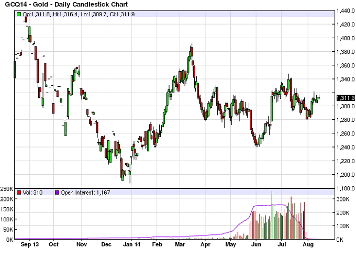Click the Dec date axis label
The width and height of the screenshot is (356, 260).
pyautogui.click(x=106, y=245)
